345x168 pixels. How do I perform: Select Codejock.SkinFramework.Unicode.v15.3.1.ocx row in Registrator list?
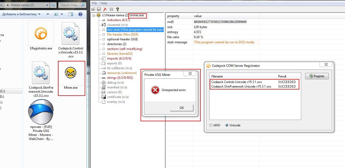pos(255,87)
